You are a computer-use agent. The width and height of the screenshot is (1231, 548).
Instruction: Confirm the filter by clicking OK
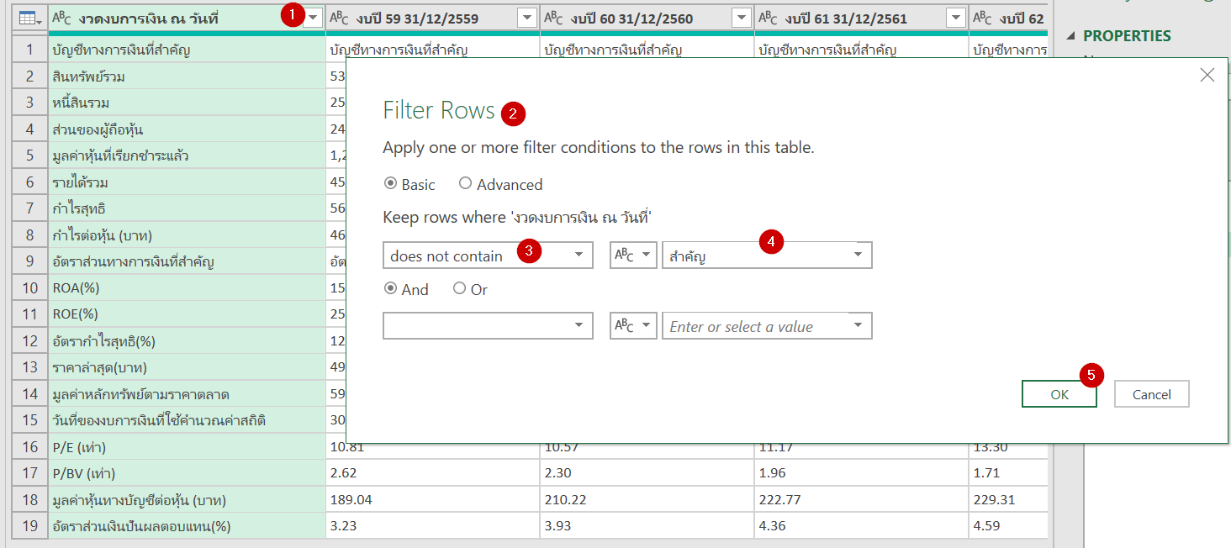(x=1059, y=393)
